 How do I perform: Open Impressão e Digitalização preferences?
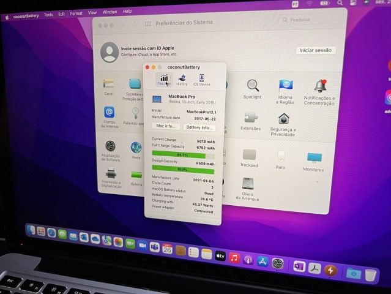[111, 178]
